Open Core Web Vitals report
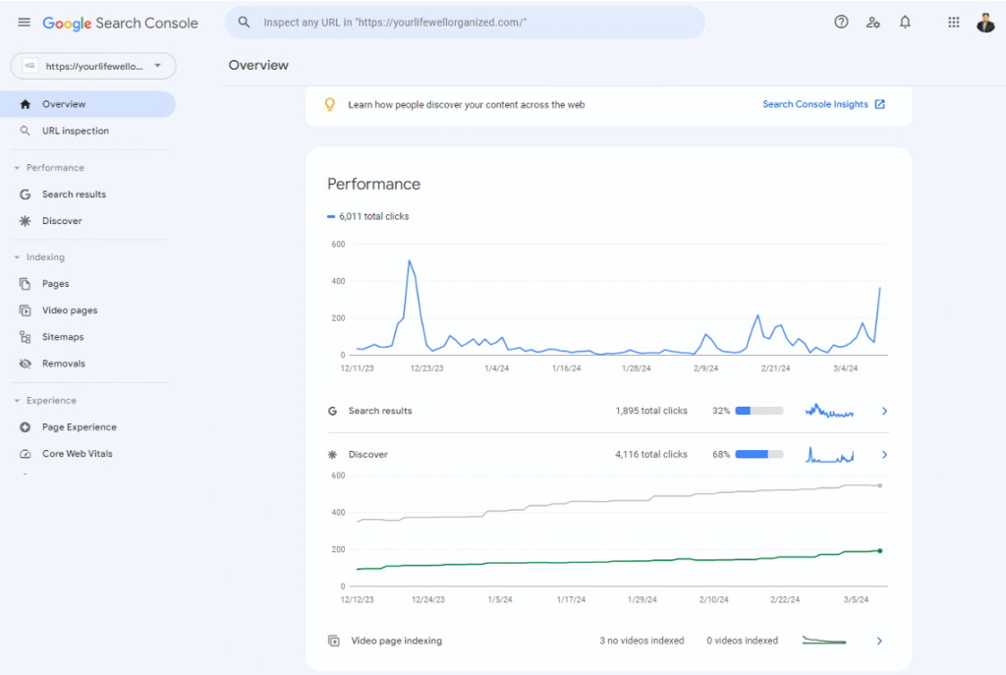Image resolution: width=1006 pixels, height=675 pixels. [x=77, y=454]
